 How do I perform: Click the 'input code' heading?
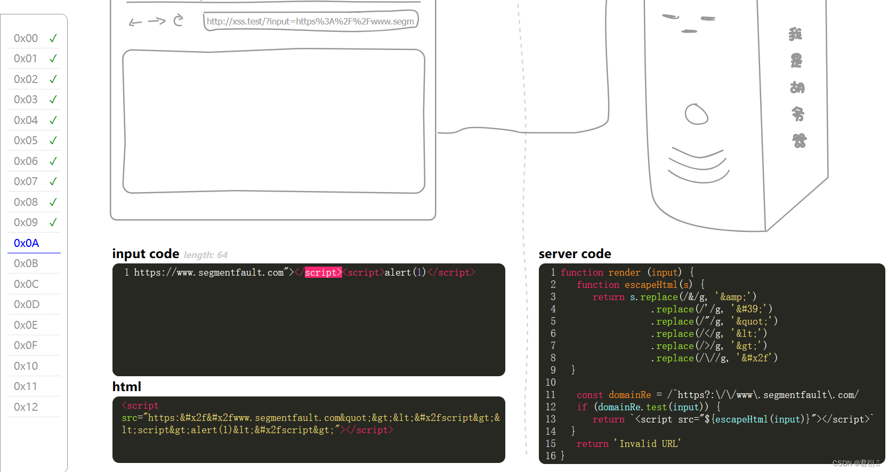click(146, 254)
